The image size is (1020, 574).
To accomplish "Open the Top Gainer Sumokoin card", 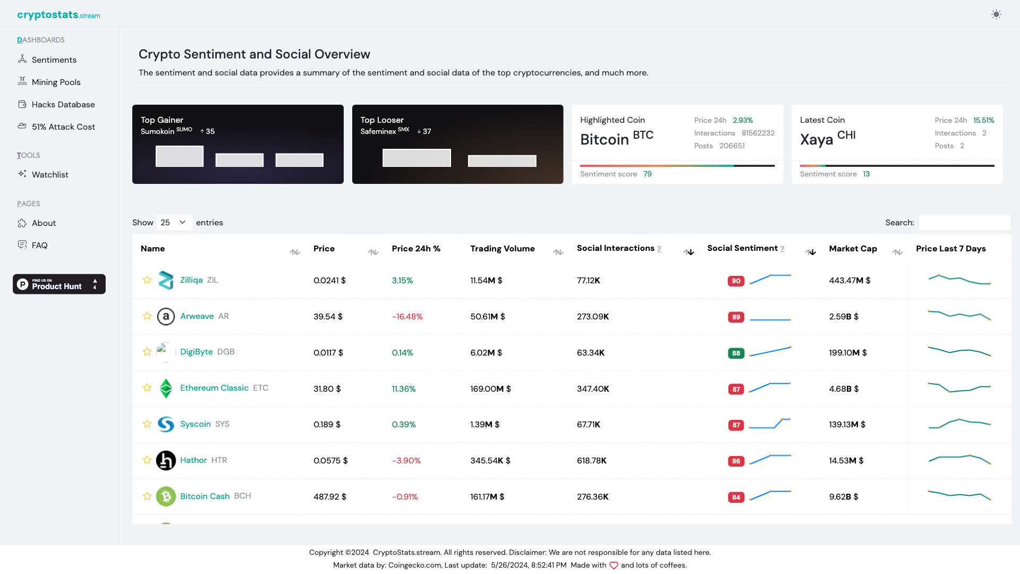I will [x=238, y=144].
